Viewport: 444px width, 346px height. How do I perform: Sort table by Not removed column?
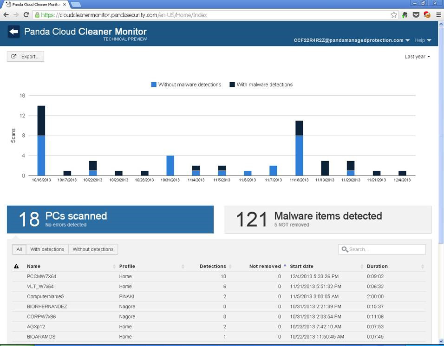click(265, 266)
